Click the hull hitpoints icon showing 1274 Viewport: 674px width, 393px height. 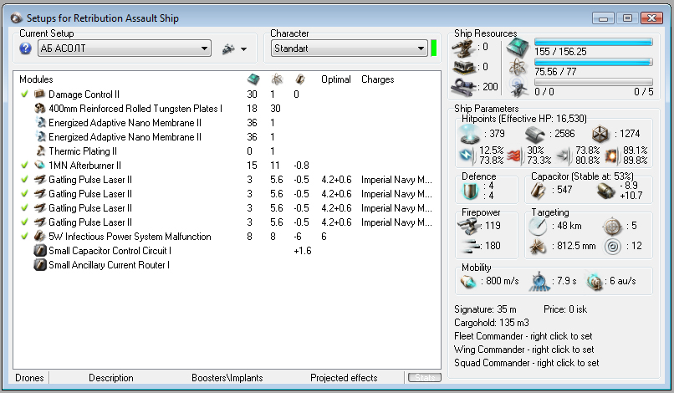pyautogui.click(x=600, y=134)
